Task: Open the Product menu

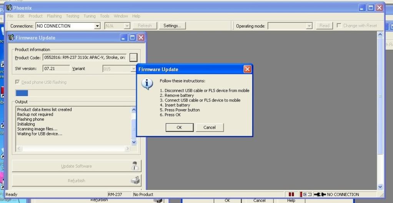Action: coord(36,16)
